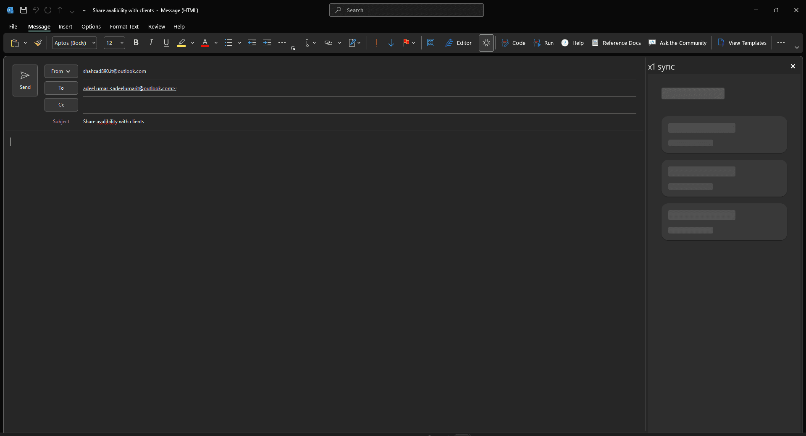Image resolution: width=806 pixels, height=436 pixels.
Task: Open Reference Docs
Action: [x=616, y=43]
